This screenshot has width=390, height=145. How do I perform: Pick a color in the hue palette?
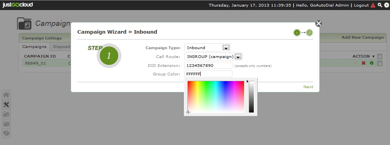216,97
